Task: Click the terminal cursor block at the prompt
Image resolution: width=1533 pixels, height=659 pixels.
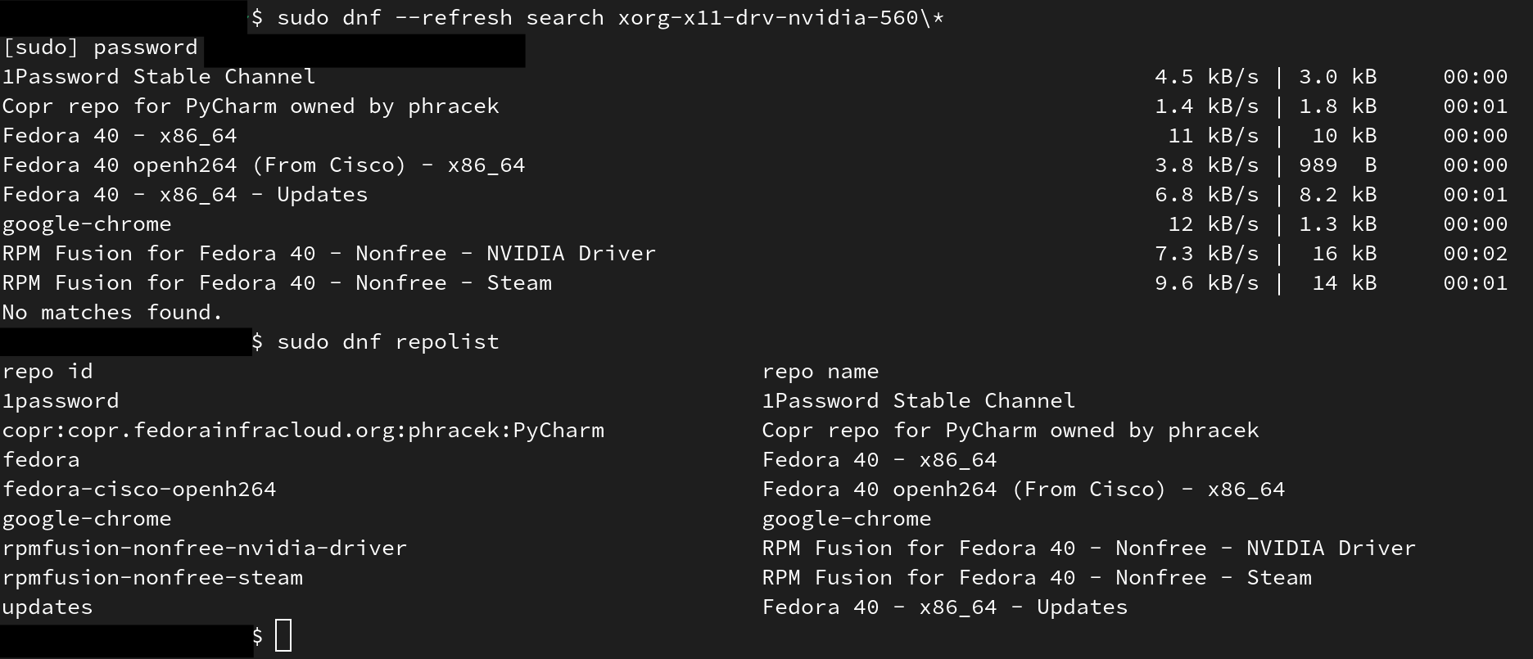Action: pos(283,636)
